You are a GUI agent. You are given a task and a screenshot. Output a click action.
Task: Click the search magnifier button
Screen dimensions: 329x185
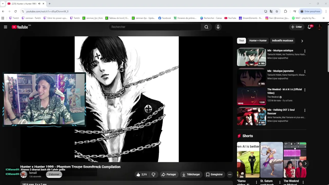[x=206, y=27]
